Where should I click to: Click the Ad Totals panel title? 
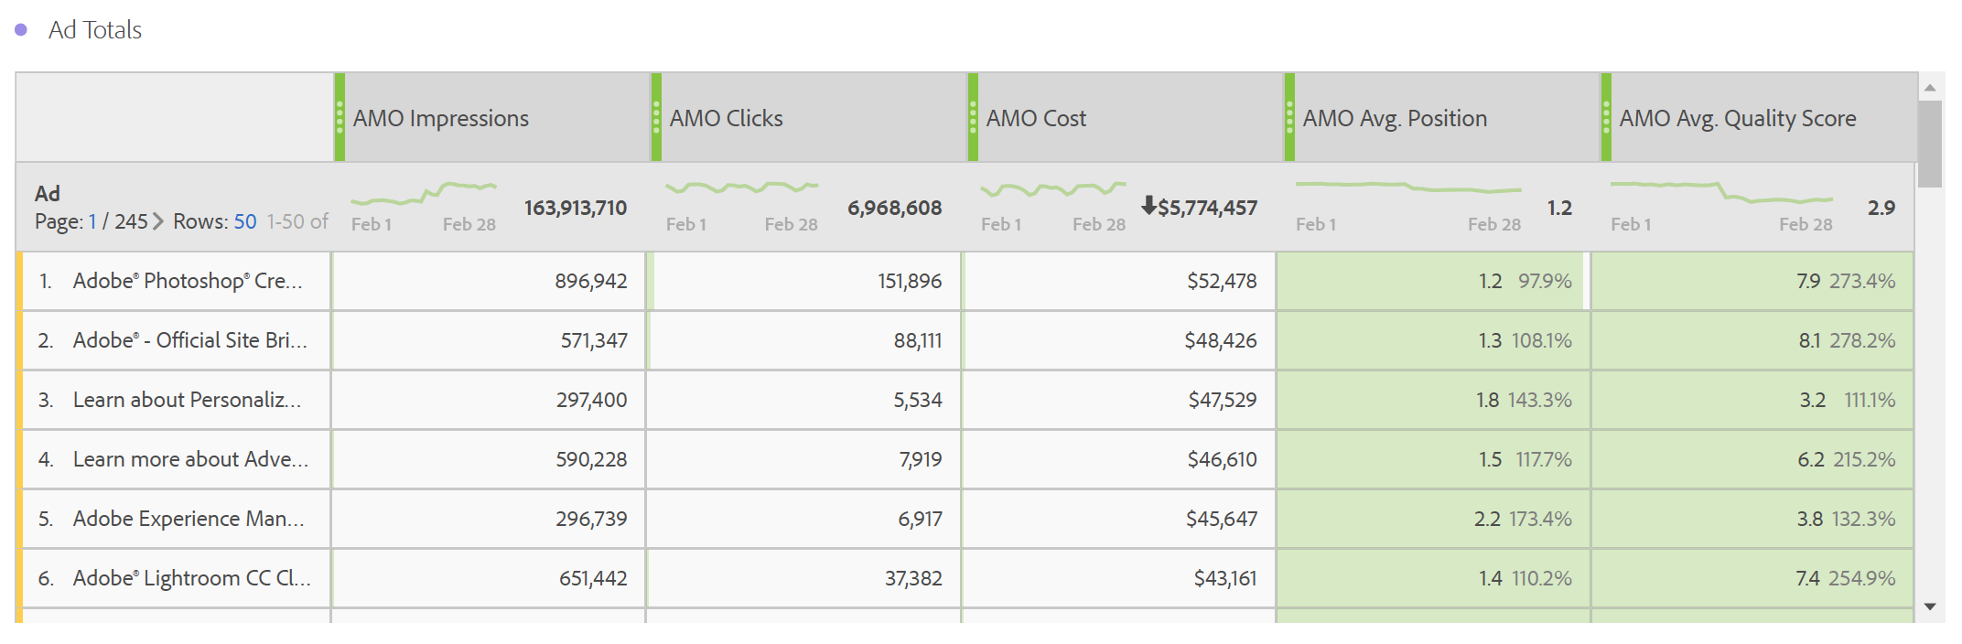[x=95, y=30]
